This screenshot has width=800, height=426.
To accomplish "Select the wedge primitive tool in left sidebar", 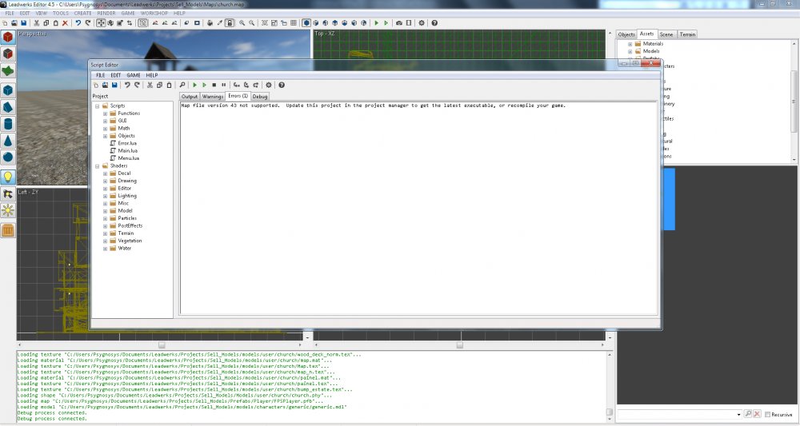I will [x=8, y=107].
